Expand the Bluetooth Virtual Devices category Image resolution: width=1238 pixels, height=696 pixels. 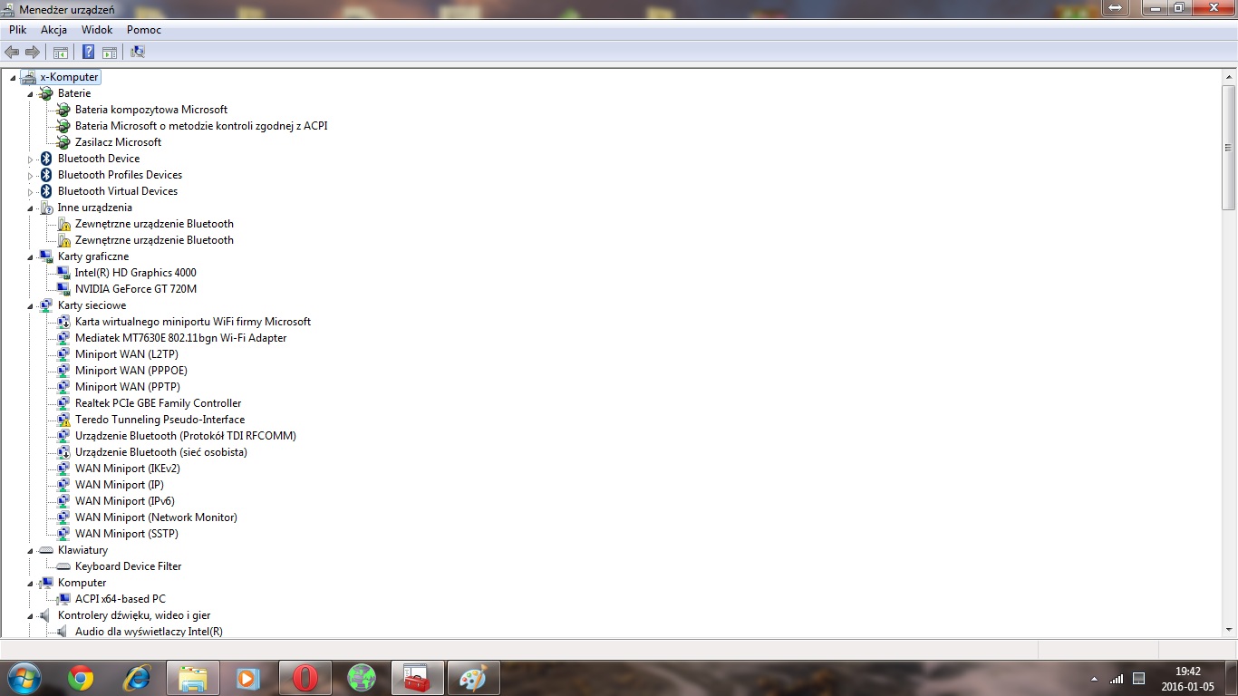[30, 191]
